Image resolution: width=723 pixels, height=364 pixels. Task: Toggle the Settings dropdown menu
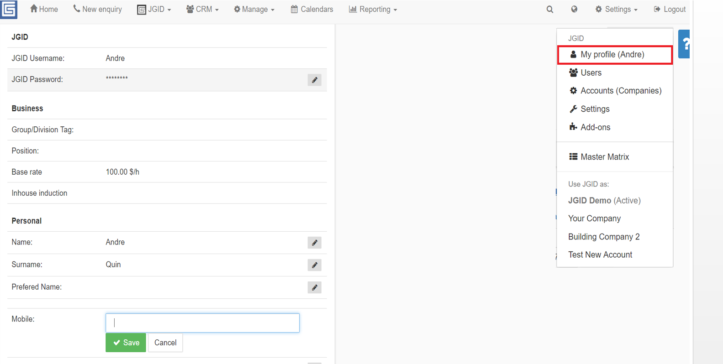616,9
